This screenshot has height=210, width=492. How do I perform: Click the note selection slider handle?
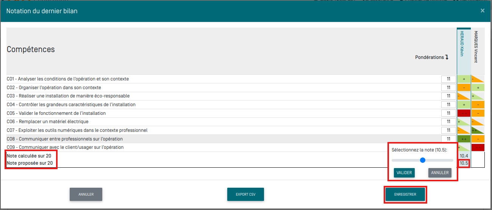tap(423, 160)
